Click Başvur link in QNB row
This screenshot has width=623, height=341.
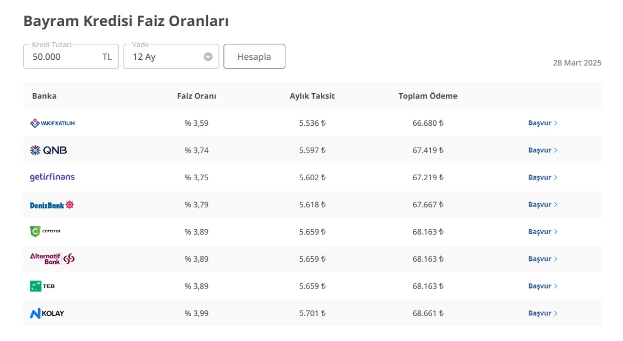[542, 151]
